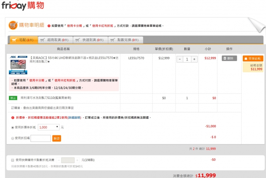Click the 結帳金額 $11,999 box
This screenshot has height=178, width=266.
click(x=253, y=67)
